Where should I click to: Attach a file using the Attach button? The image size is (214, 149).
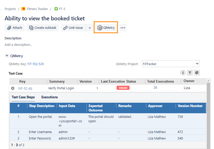pos(15,28)
